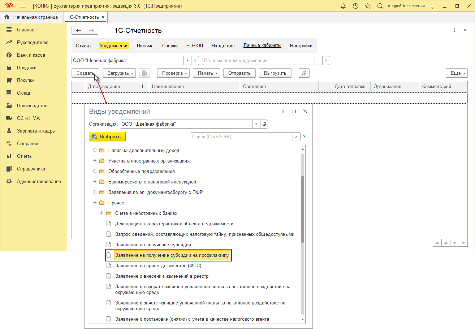Viewport: 475px width, 329px height.
Task: Select Заявление на получение субсидии на профилактику
Action: (x=172, y=255)
